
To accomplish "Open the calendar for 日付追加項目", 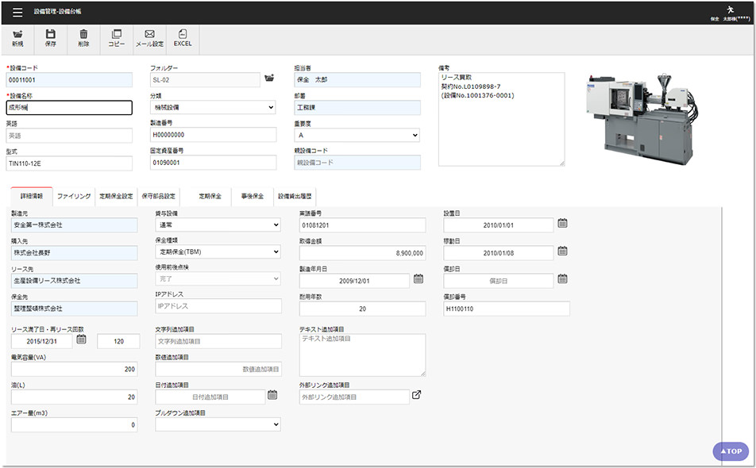I will coord(272,395).
